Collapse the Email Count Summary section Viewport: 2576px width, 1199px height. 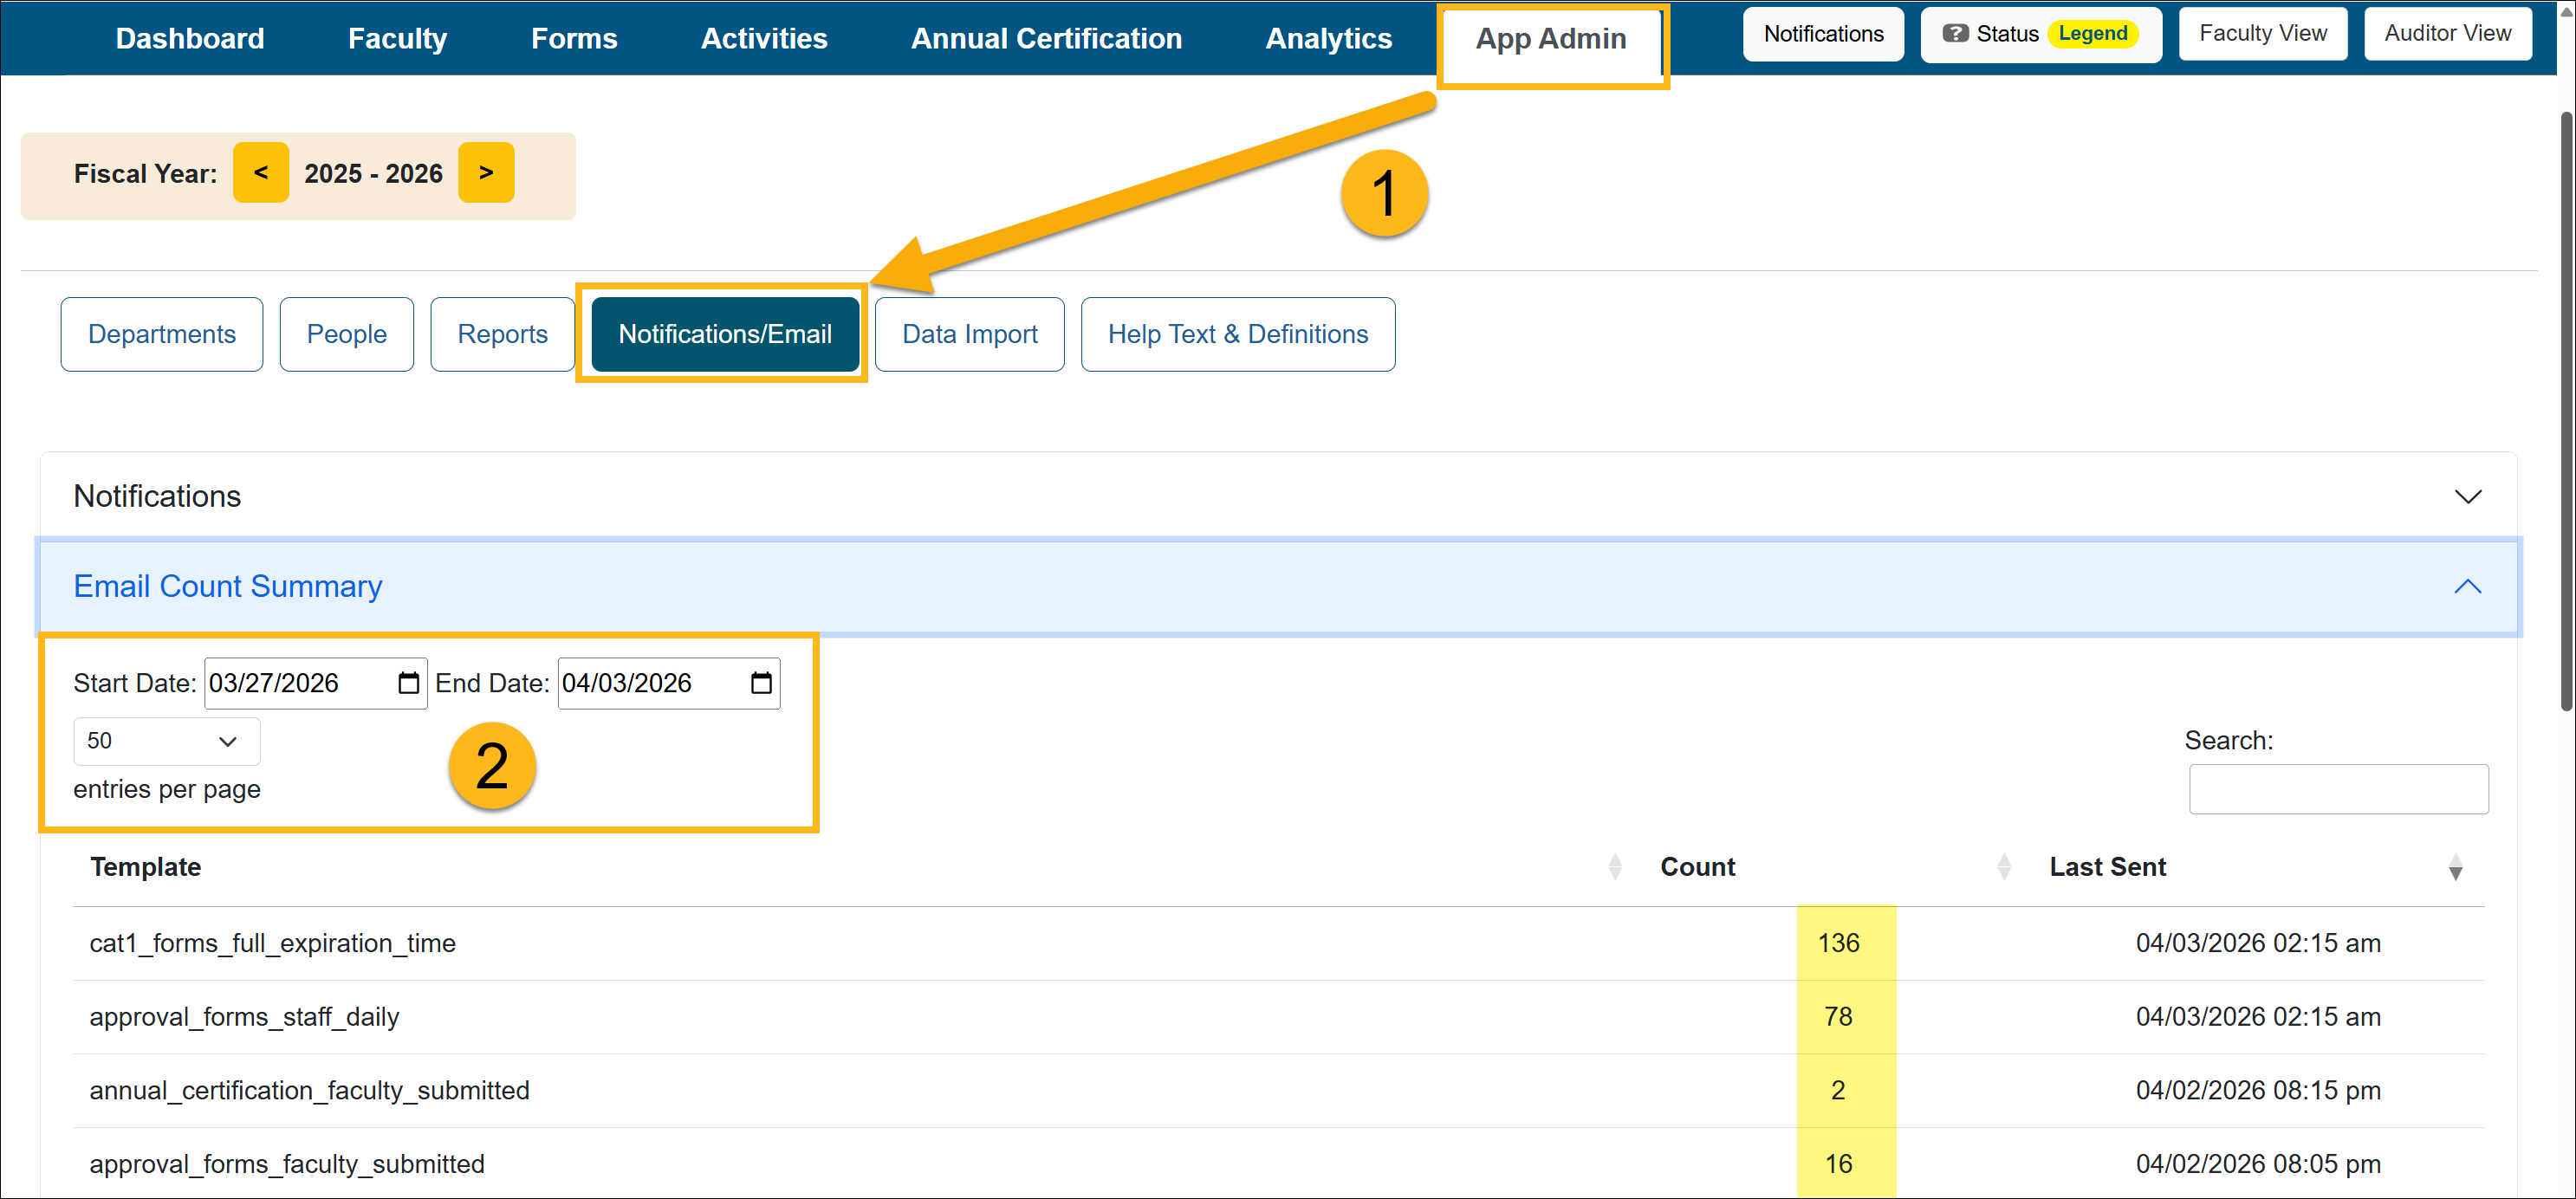tap(2467, 587)
